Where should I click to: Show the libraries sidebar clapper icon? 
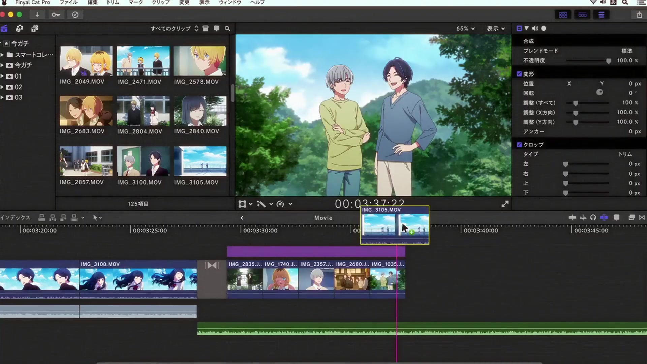coord(4,29)
